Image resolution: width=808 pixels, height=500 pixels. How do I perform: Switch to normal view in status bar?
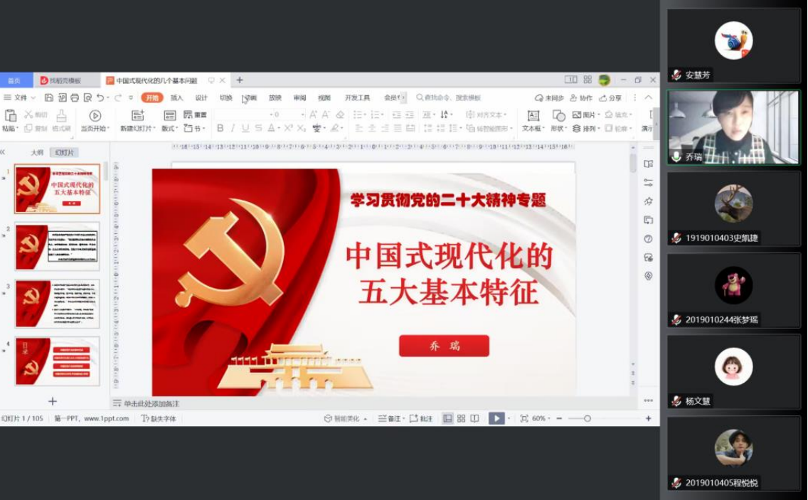(447, 419)
